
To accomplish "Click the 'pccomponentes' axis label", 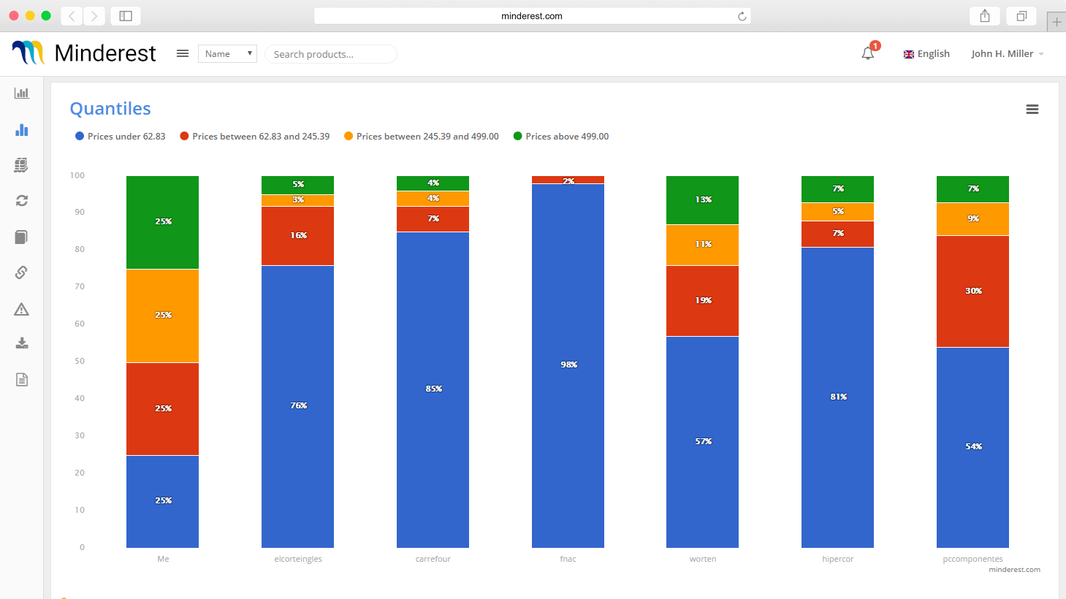I will [972, 559].
